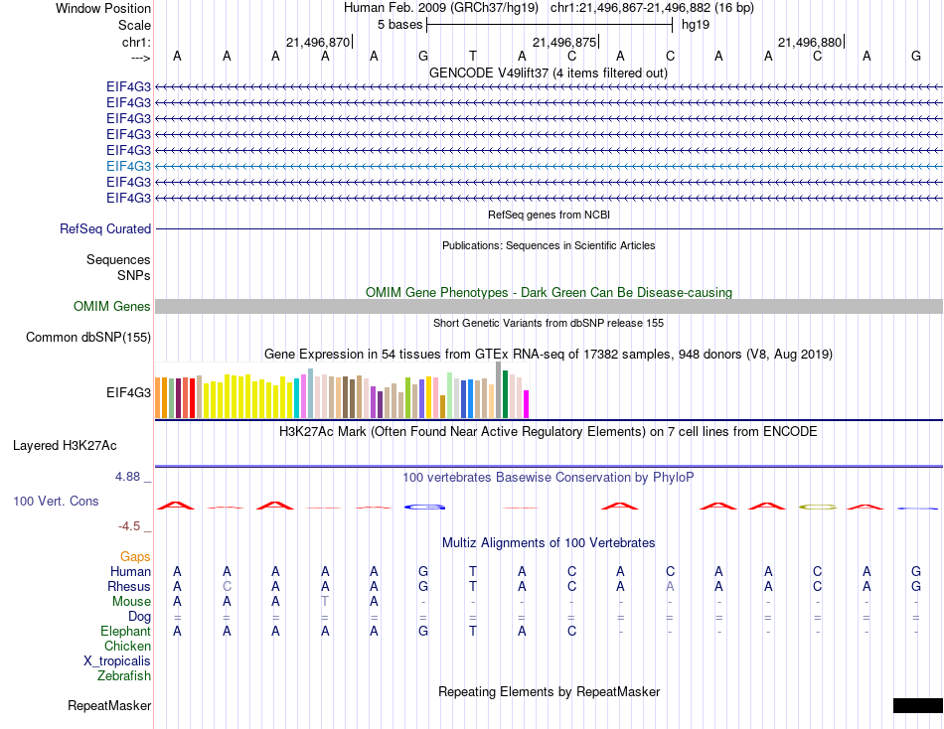Image resolution: width=944 pixels, height=729 pixels.
Task: Open Repeating Elements by RepeatMasker title
Action: coord(549,691)
